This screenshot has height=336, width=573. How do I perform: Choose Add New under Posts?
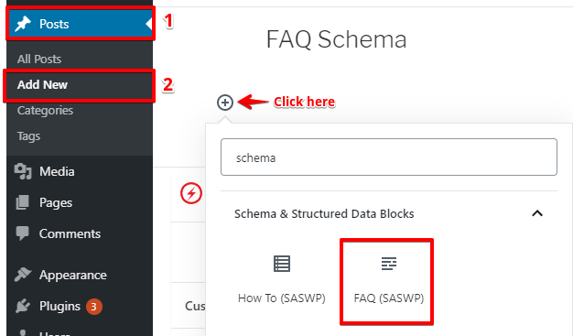[42, 85]
